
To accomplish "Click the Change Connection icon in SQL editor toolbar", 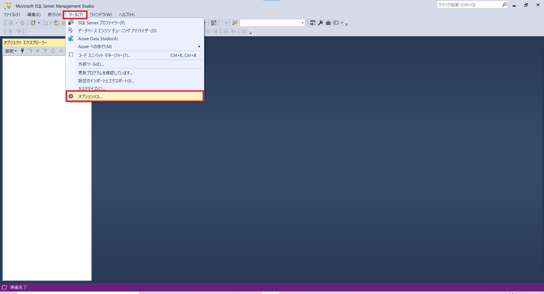I will click(18, 31).
